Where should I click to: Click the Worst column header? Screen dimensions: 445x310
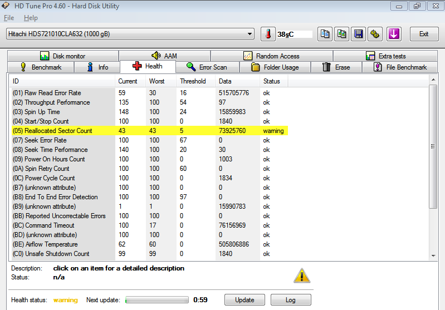(x=161, y=81)
